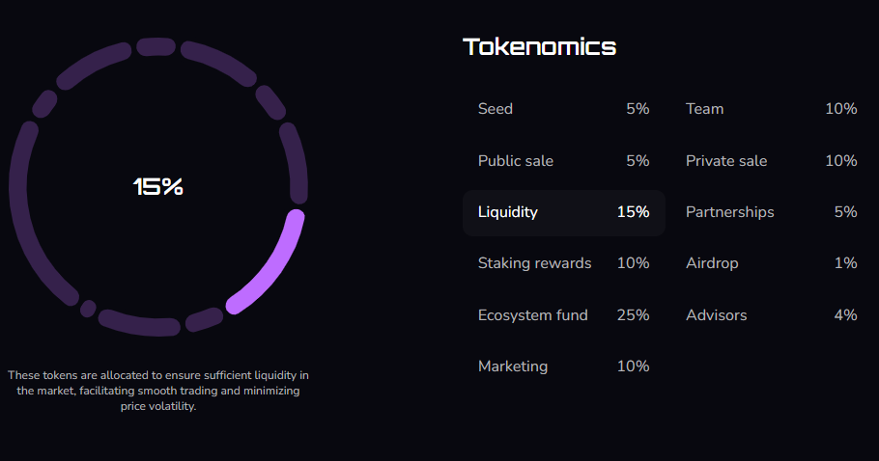Click the Tokenomics heading

[539, 46]
